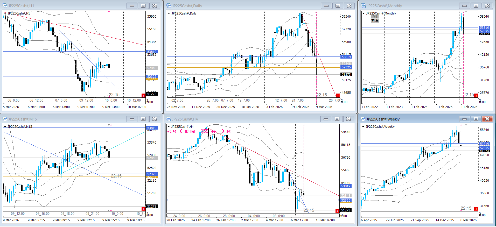Maximize the JP225Cash#,H4 chart window
Image resolution: width=496 pixels, height=227 pixels.
pyautogui.click(x=337, y=119)
